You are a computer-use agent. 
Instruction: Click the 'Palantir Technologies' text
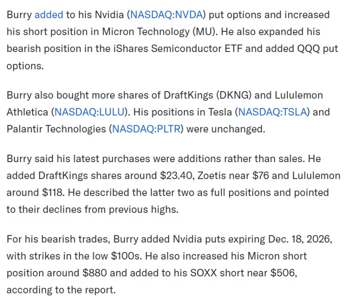pyautogui.click(x=56, y=129)
